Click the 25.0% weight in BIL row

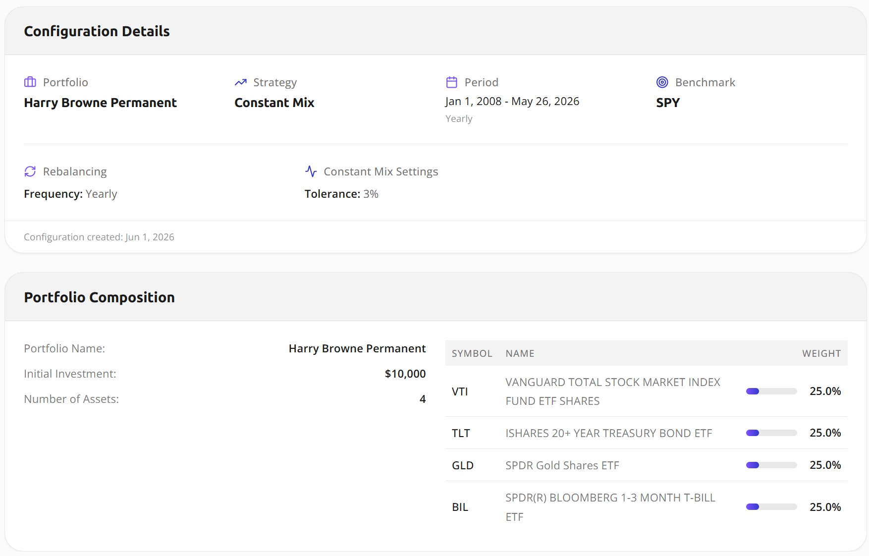click(825, 507)
